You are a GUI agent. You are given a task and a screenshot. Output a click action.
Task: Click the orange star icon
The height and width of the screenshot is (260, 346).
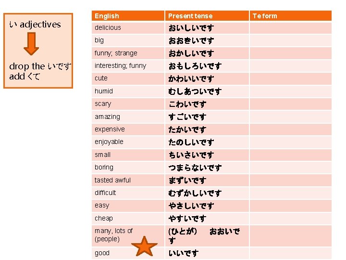[x=144, y=247]
